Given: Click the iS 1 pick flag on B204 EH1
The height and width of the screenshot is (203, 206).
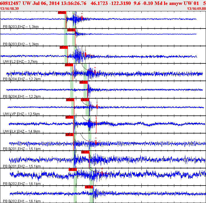Looking at the screenshot, I should 83,82.
